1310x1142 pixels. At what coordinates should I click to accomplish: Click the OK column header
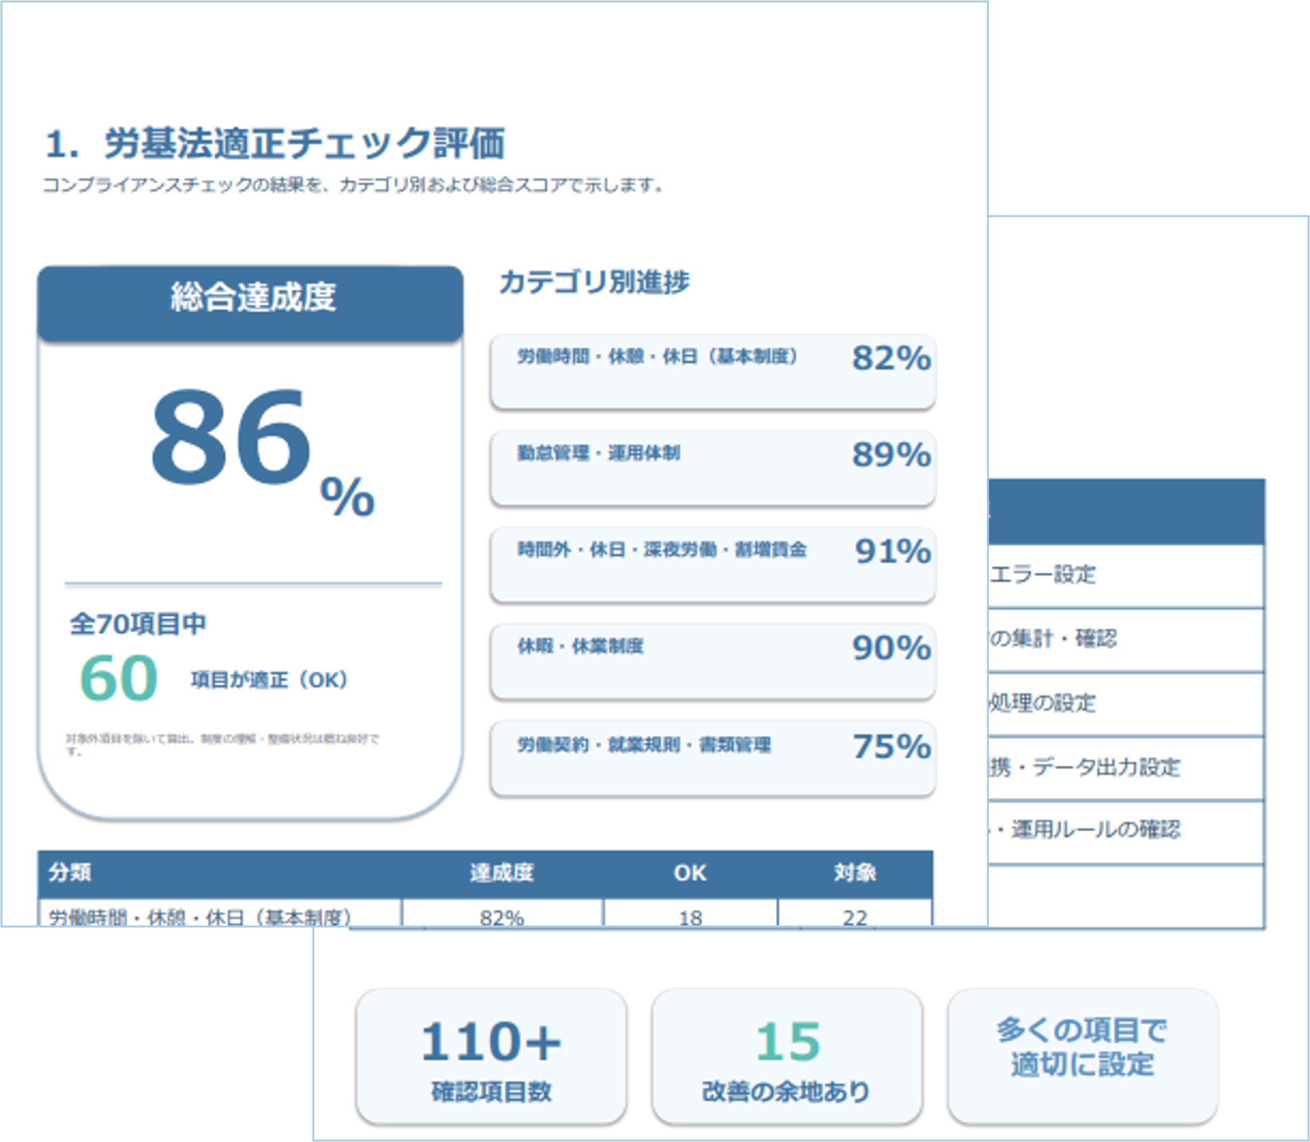click(x=690, y=872)
